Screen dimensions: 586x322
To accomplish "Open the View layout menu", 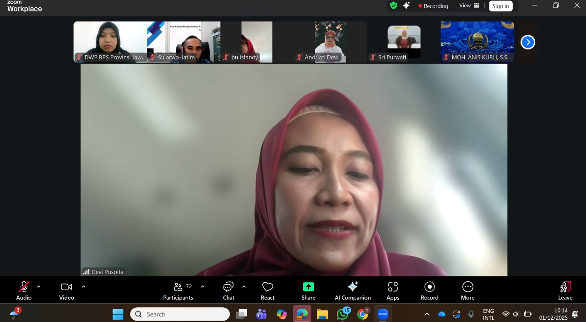I will (x=469, y=5).
